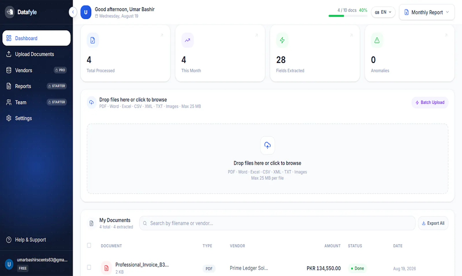Click the Monthly Report file icon
462x276 pixels.
[x=407, y=12]
